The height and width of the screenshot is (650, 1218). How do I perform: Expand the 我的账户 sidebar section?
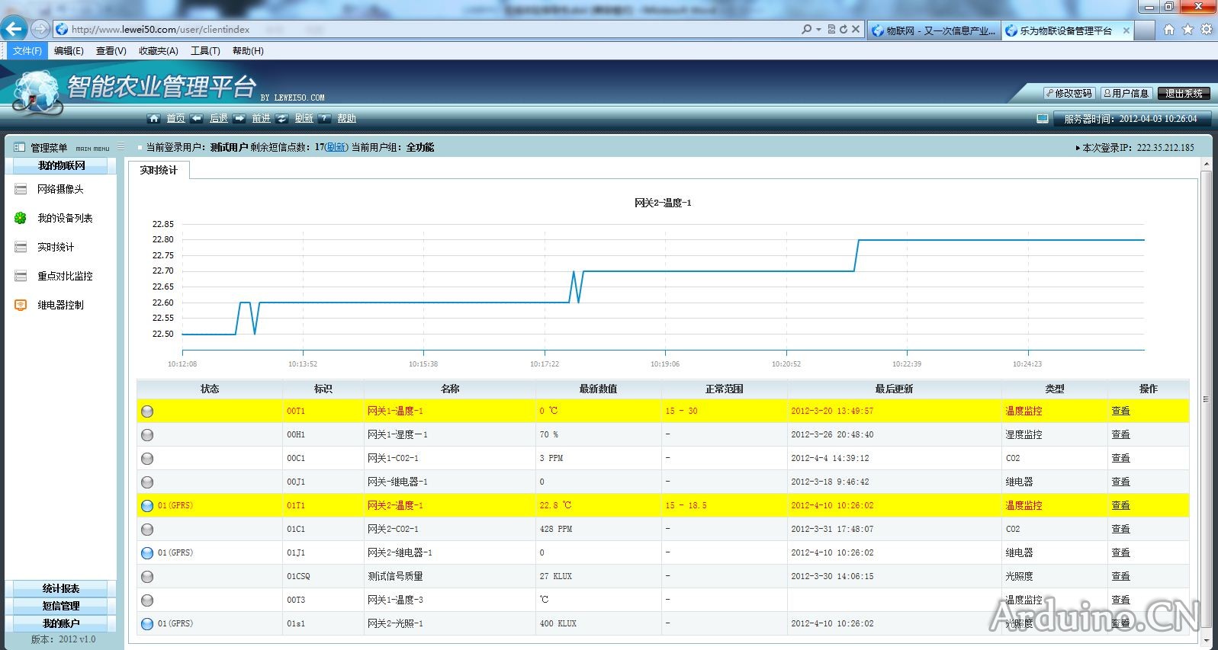(x=61, y=623)
